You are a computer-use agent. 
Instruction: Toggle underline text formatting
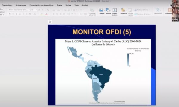(16, 14)
